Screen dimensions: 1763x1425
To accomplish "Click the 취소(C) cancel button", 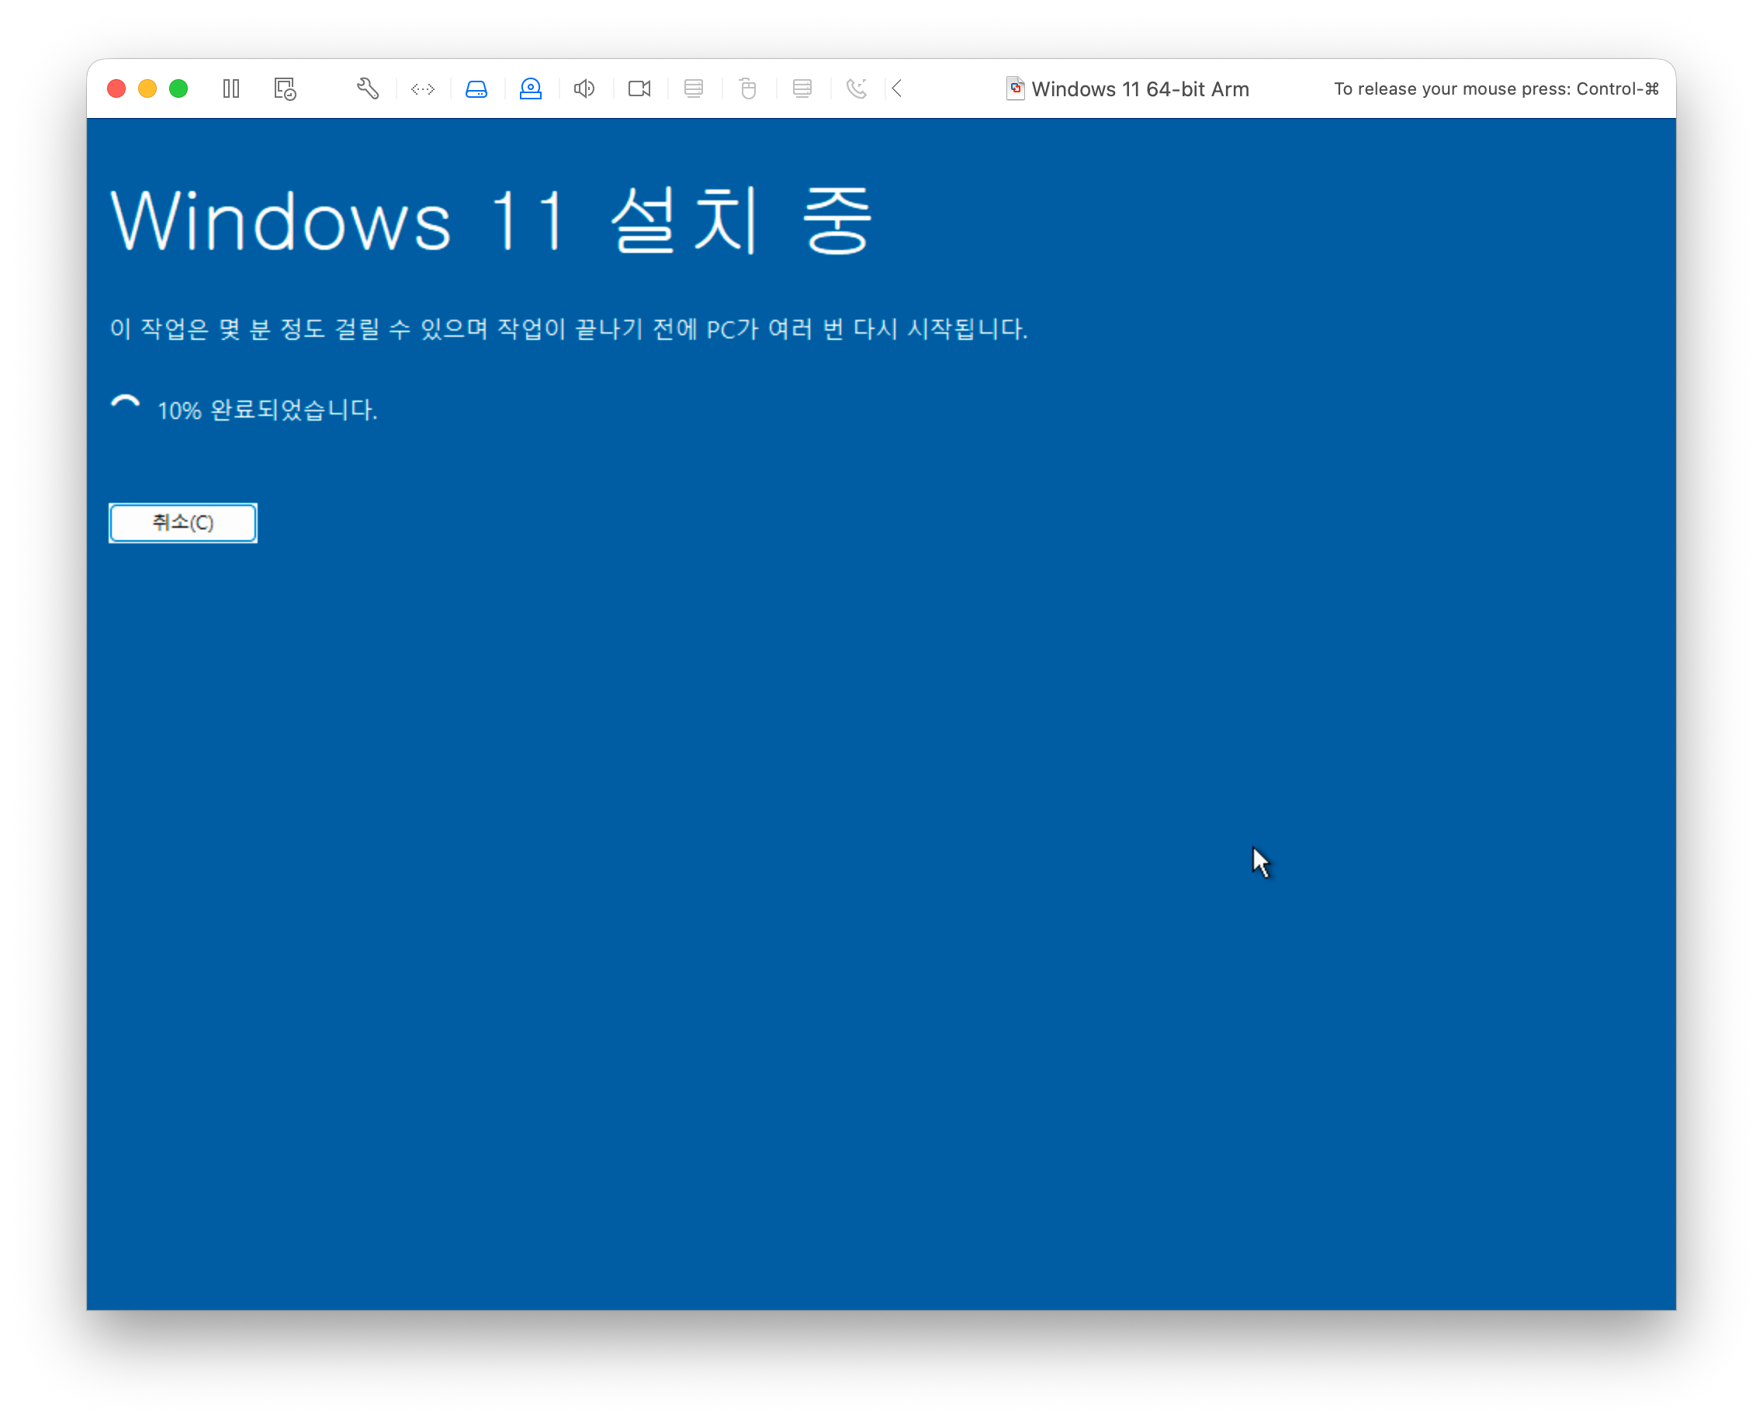I will click(x=183, y=523).
